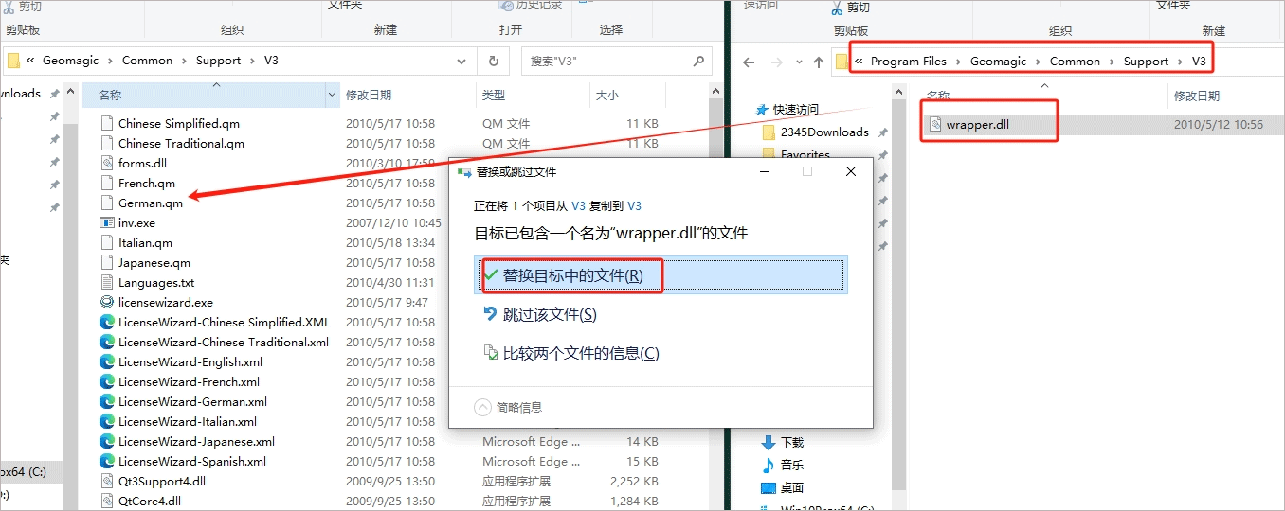
Task: Click the search magnifier icon in V3 search box
Action: [x=698, y=61]
